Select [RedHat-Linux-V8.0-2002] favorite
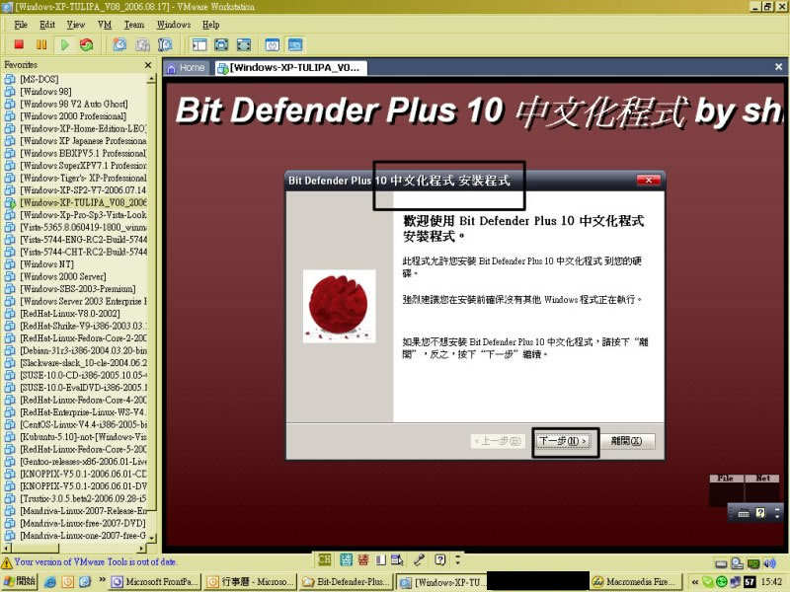 click(x=70, y=314)
